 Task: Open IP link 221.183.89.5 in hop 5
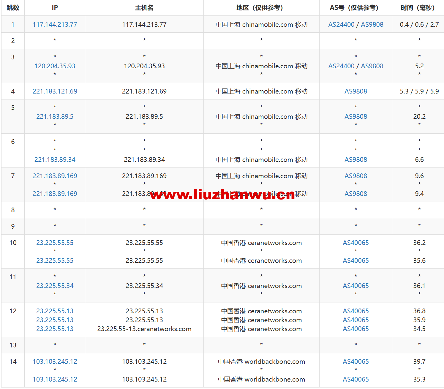[55, 116]
